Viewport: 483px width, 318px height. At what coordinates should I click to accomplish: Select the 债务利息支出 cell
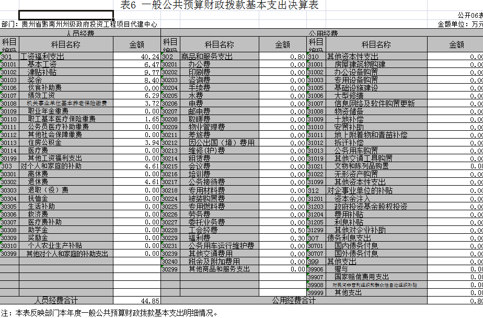376,238
